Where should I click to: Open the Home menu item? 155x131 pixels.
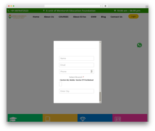click(x=36, y=17)
